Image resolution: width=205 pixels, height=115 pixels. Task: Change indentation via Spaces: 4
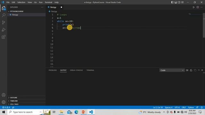(x=168, y=107)
